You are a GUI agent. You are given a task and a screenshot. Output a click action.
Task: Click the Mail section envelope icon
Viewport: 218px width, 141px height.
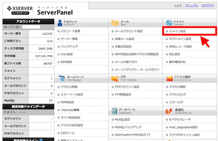(x=115, y=23)
